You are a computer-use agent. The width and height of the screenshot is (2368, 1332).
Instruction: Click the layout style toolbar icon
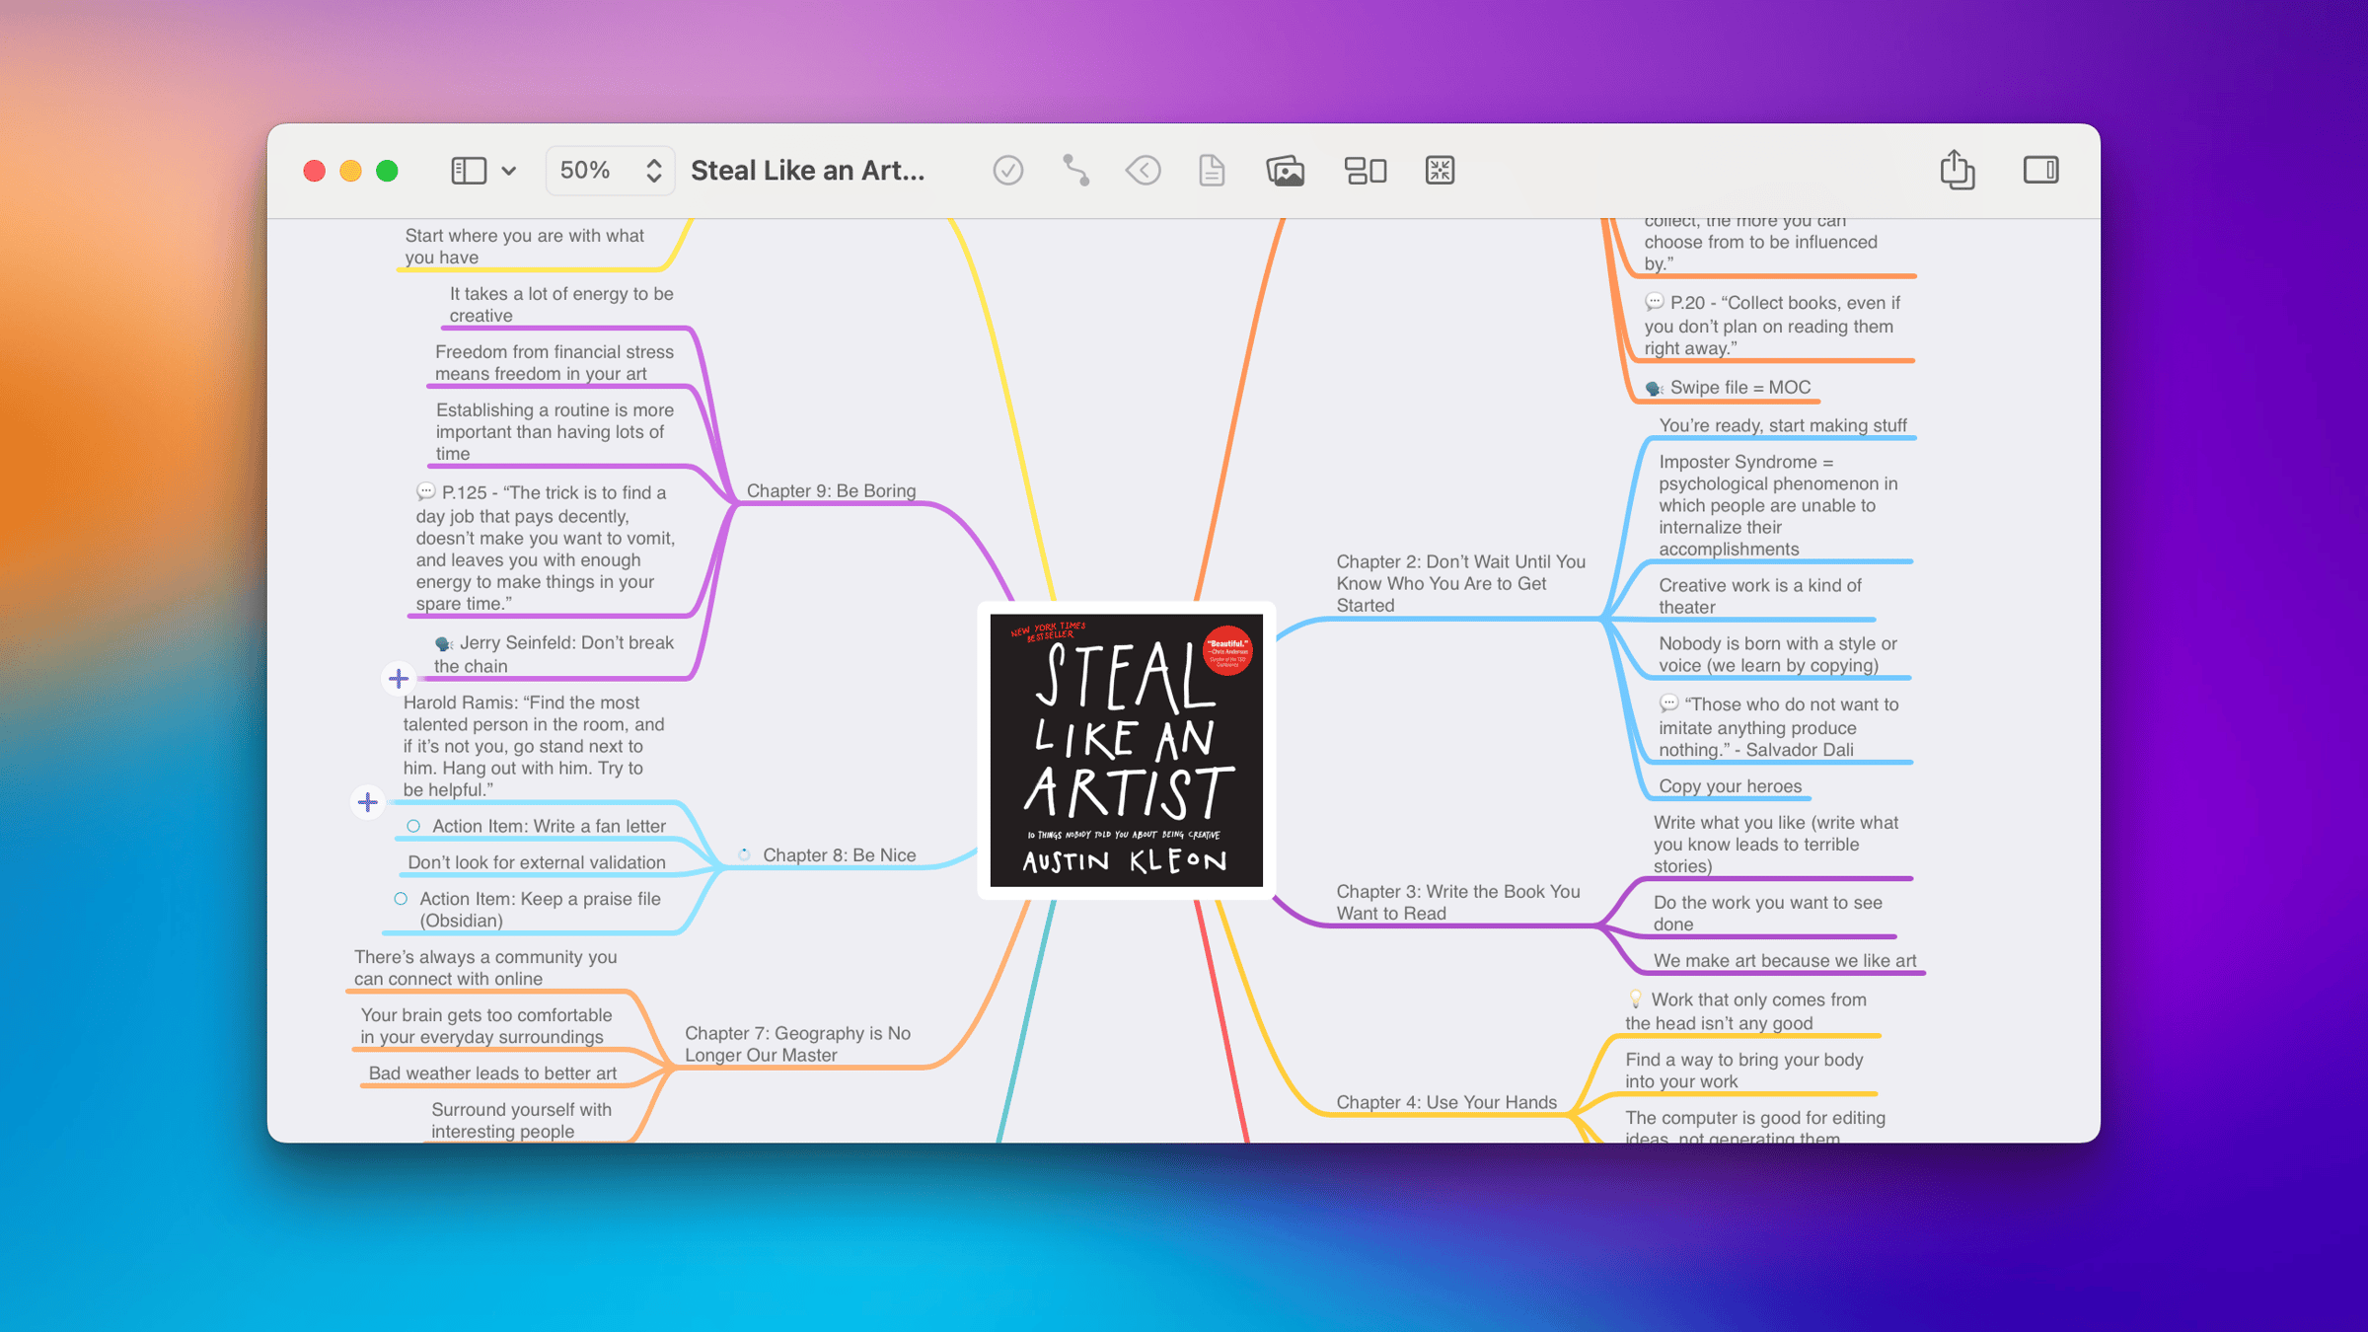(x=1366, y=171)
